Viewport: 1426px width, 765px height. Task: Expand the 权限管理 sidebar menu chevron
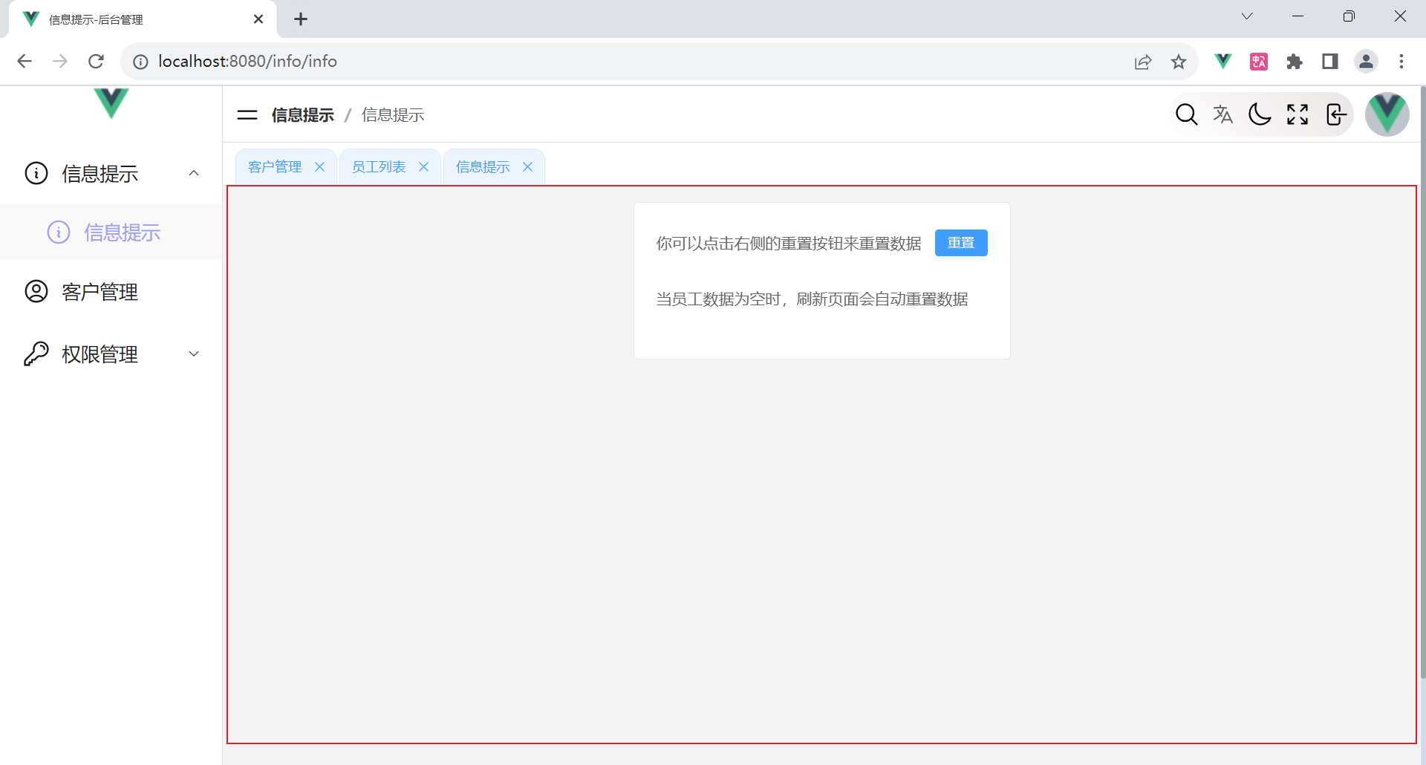194,354
